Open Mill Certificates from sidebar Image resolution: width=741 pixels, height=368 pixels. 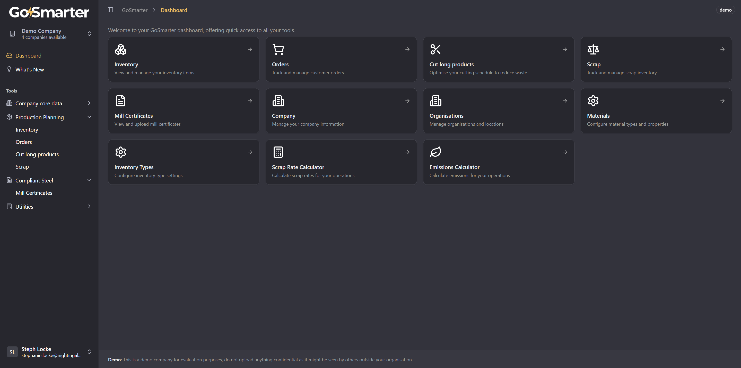click(x=34, y=193)
